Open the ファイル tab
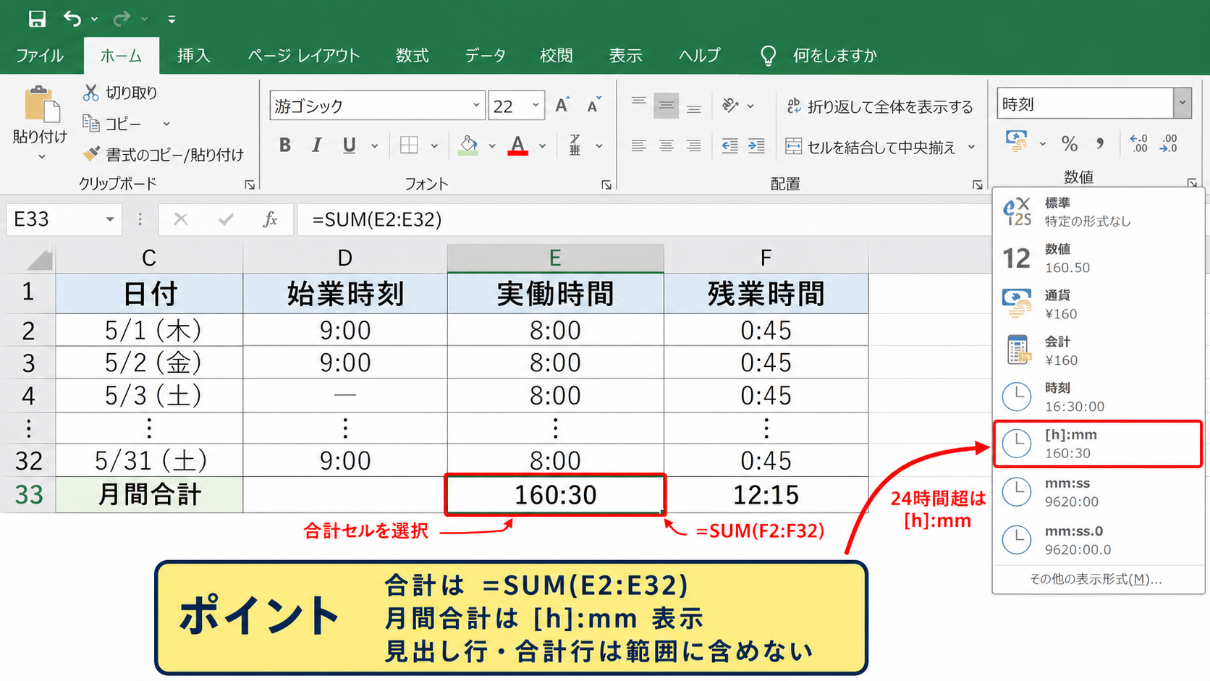 (40, 56)
